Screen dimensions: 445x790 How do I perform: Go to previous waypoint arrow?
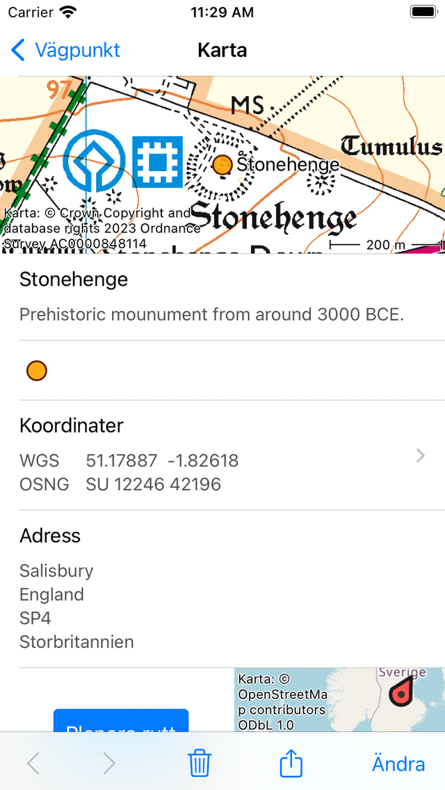(x=33, y=763)
